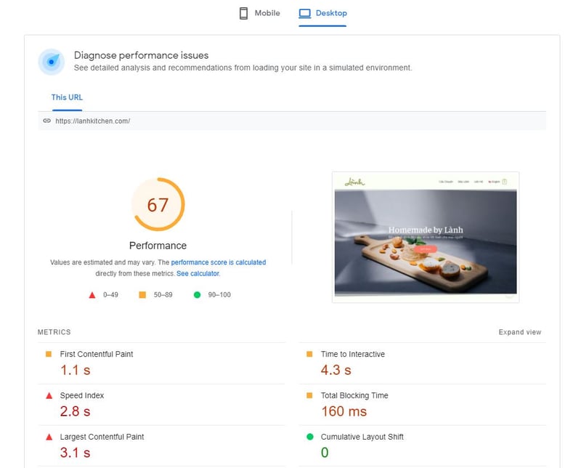Click orange square beside Total Blocking Time
The height and width of the screenshot is (468, 581).
click(x=310, y=396)
